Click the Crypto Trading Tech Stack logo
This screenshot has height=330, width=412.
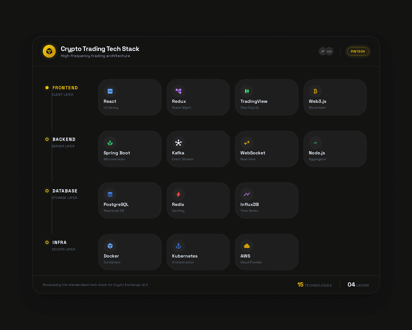pos(49,51)
